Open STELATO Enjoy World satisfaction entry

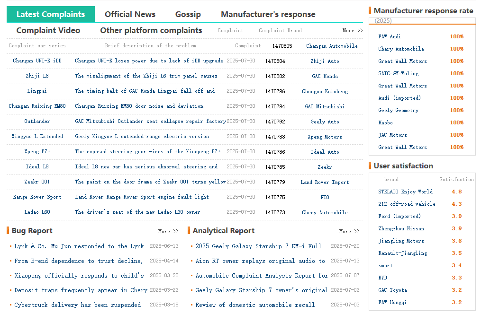(x=406, y=192)
